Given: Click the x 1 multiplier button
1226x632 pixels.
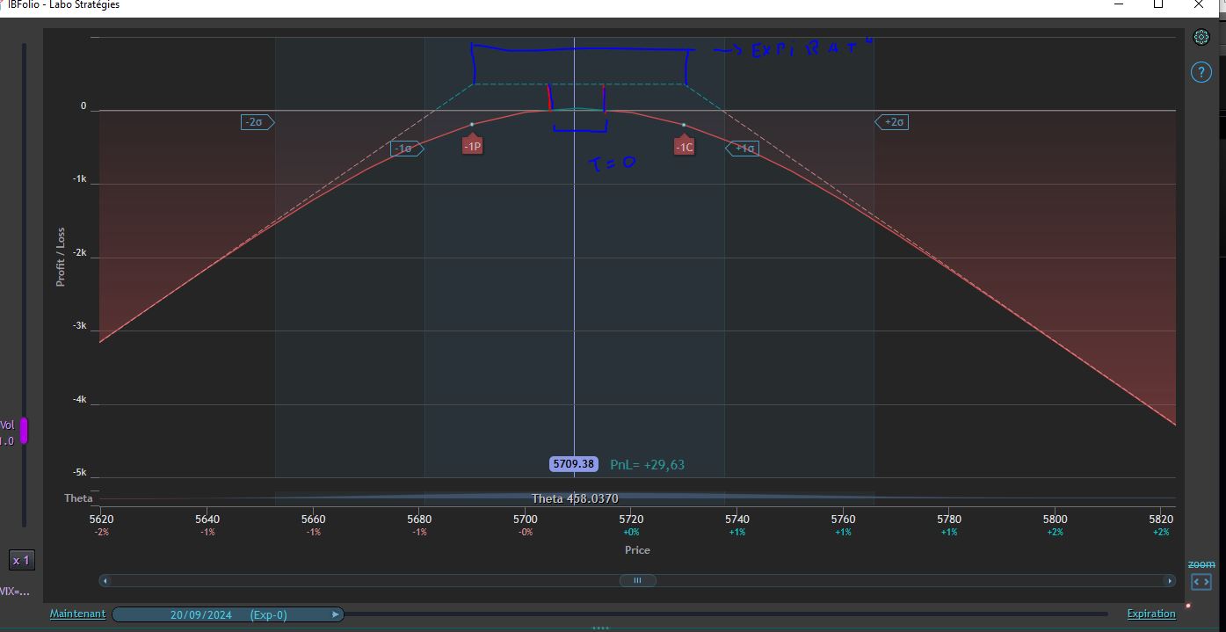Looking at the screenshot, I should click(x=21, y=560).
